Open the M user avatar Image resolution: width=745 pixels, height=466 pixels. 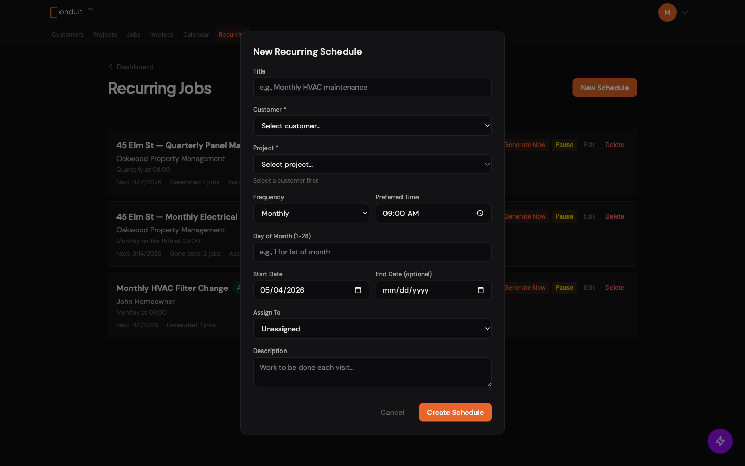coord(667,12)
